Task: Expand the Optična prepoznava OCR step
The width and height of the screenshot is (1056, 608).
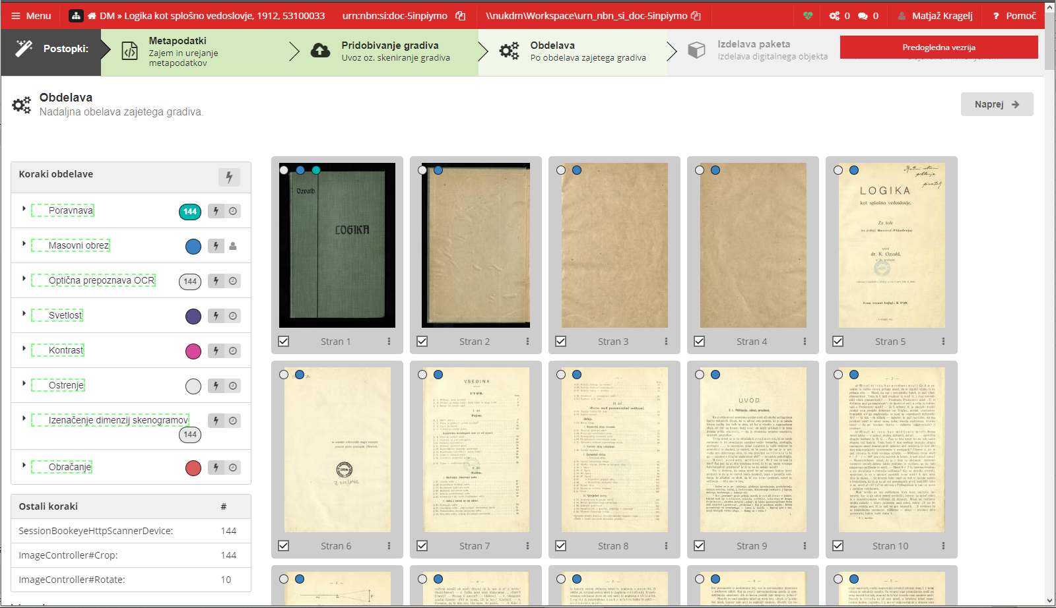Action: pyautogui.click(x=24, y=278)
